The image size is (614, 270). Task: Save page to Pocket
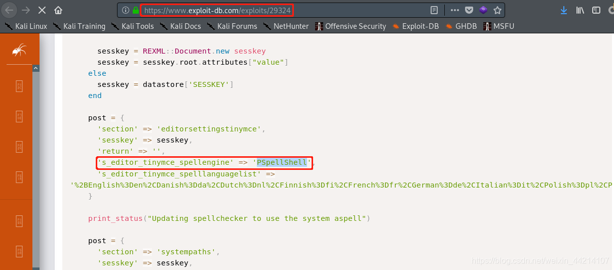click(x=469, y=10)
